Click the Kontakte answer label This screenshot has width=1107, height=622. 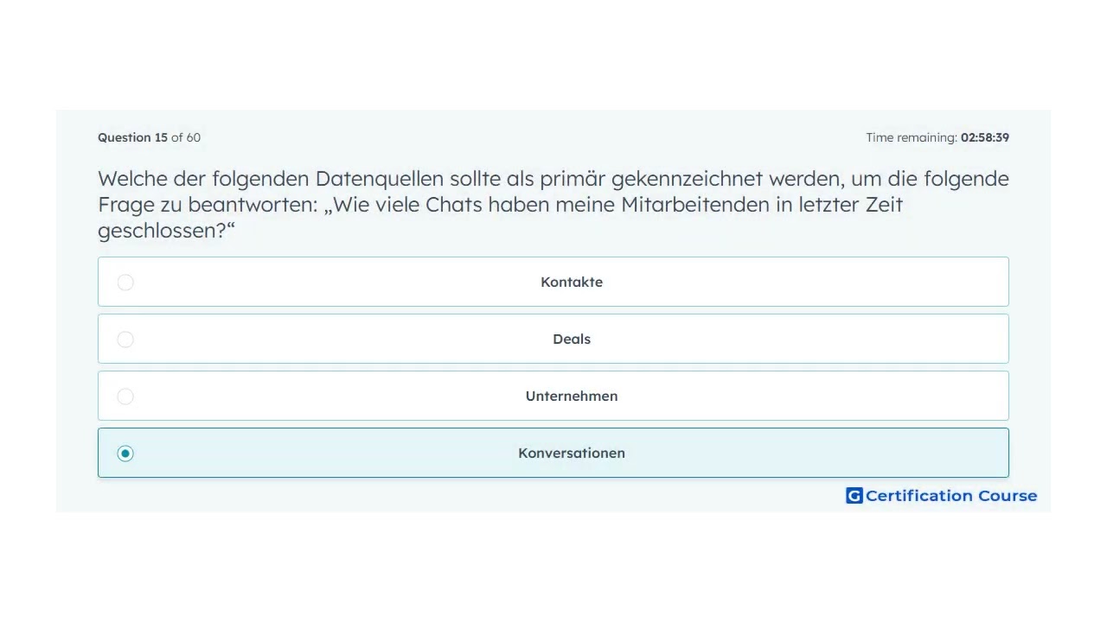(x=572, y=282)
